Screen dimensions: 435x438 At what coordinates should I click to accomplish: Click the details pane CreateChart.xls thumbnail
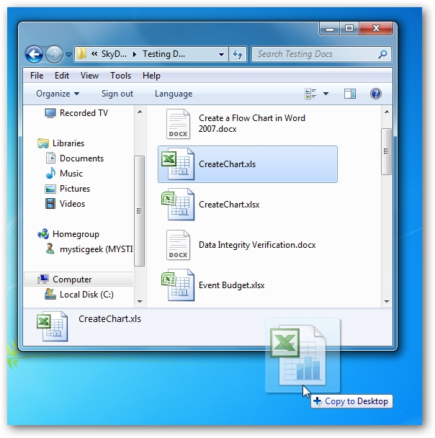click(52, 326)
